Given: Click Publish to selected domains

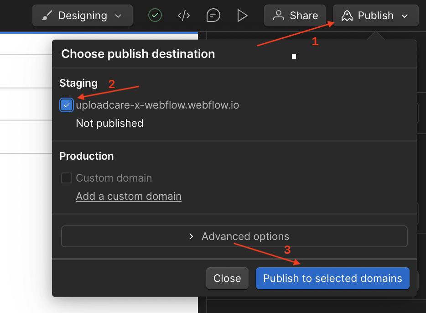Looking at the screenshot, I should [x=332, y=278].
